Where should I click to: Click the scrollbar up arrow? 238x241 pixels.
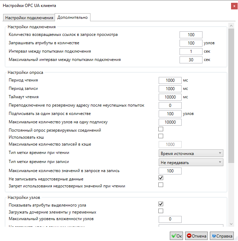pyautogui.click(x=231, y=26)
